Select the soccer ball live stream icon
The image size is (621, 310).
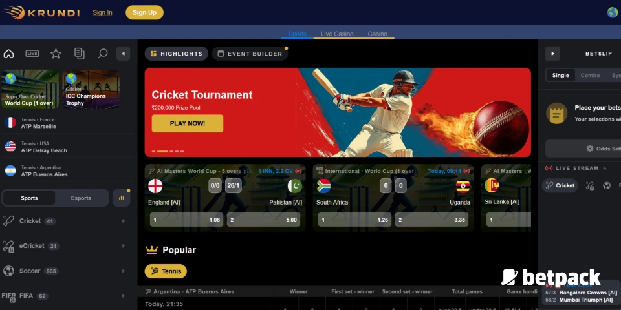[607, 185]
